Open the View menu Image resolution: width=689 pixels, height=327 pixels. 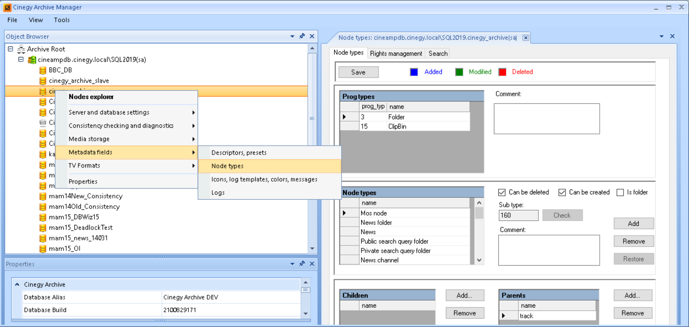pos(36,20)
